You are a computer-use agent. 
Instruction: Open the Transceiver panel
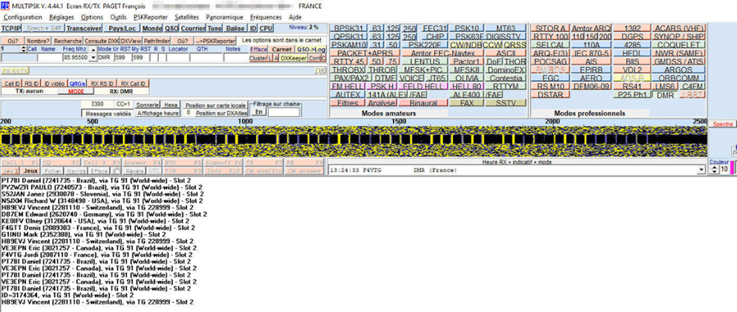84,28
